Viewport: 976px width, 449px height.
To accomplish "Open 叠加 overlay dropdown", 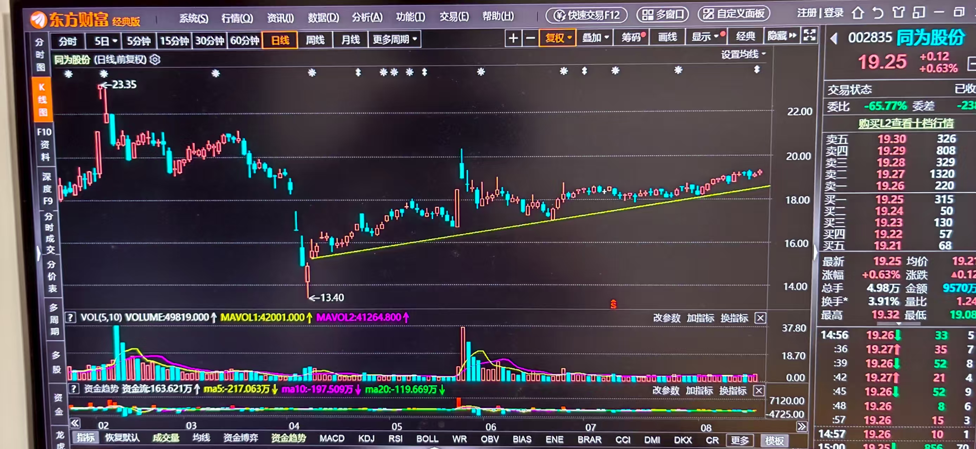I will [595, 38].
